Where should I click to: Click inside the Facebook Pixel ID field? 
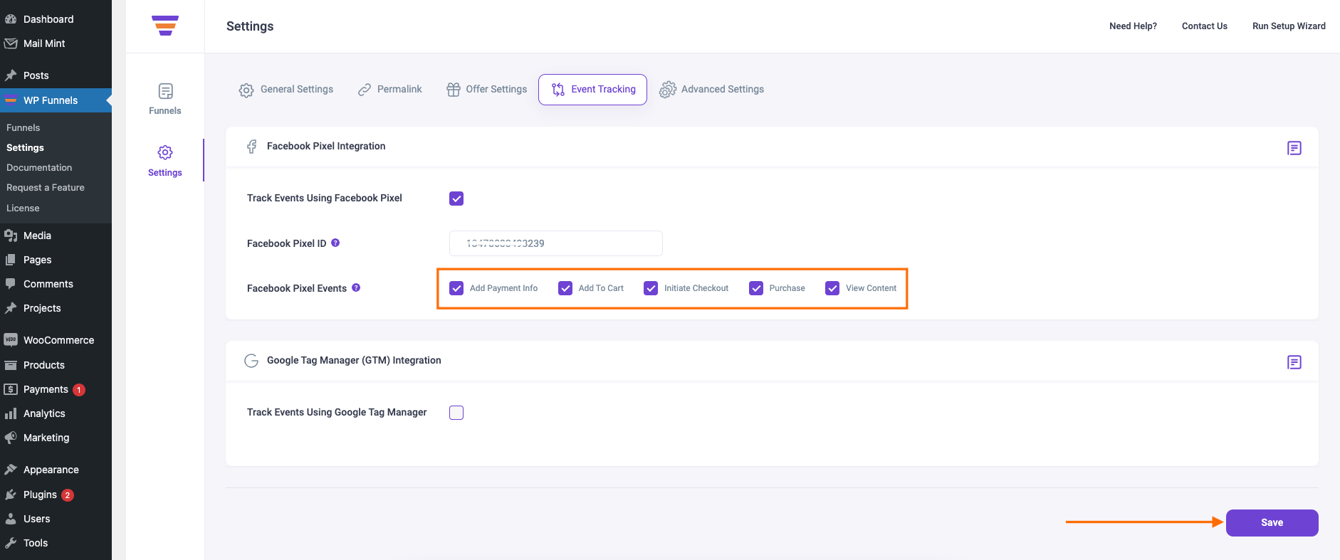pyautogui.click(x=556, y=243)
